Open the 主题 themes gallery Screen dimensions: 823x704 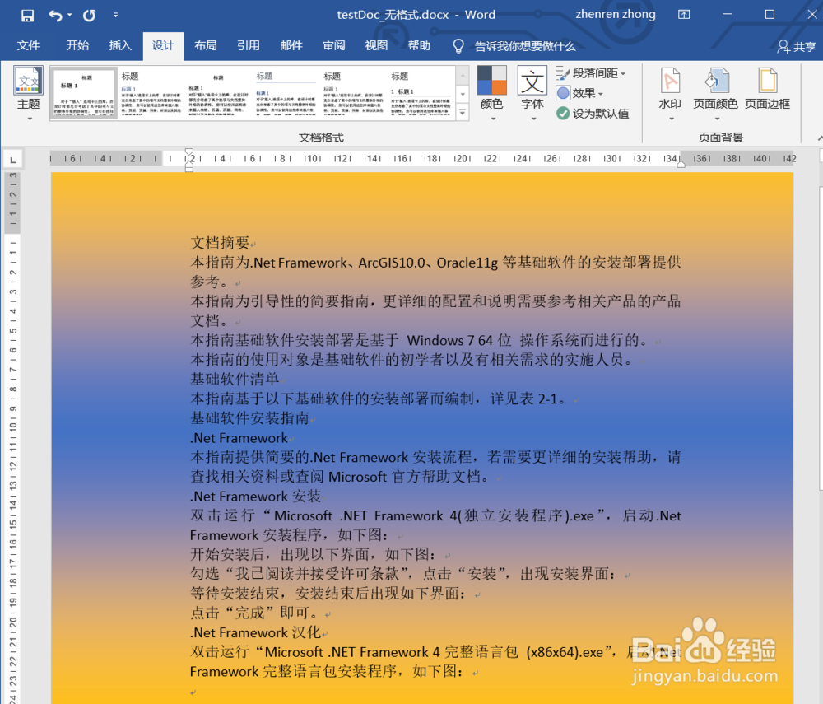click(x=28, y=94)
